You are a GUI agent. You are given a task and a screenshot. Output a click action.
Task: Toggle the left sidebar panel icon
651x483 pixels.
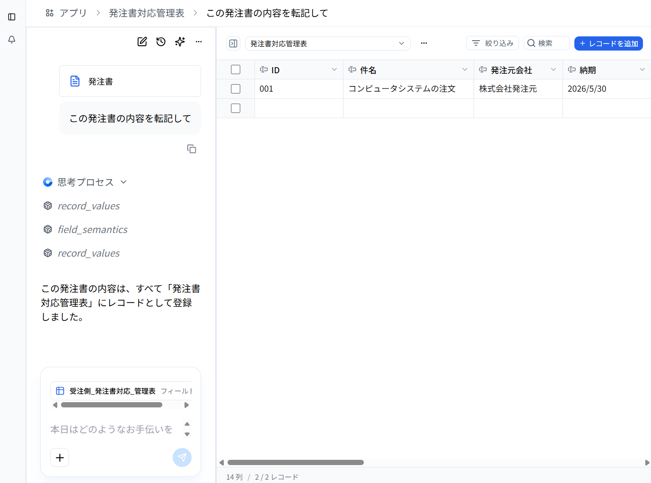pyautogui.click(x=12, y=17)
